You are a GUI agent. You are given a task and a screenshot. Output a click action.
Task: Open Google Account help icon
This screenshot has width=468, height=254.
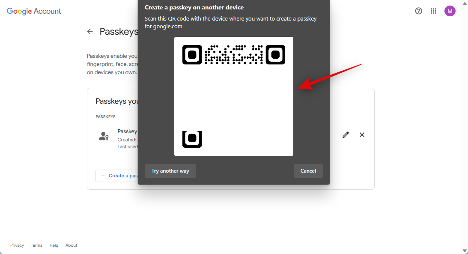(418, 11)
